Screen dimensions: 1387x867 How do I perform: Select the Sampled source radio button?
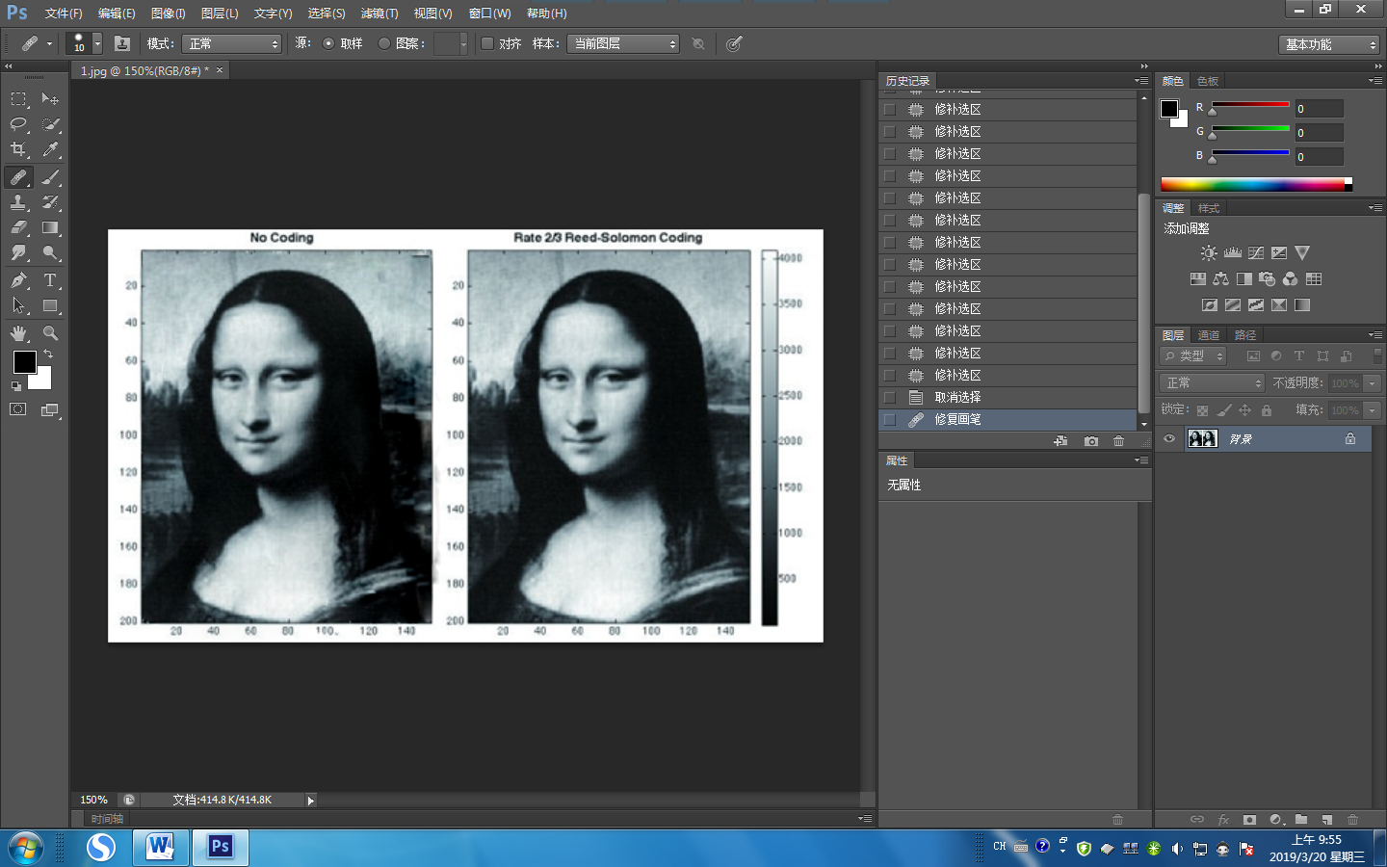pyautogui.click(x=328, y=43)
